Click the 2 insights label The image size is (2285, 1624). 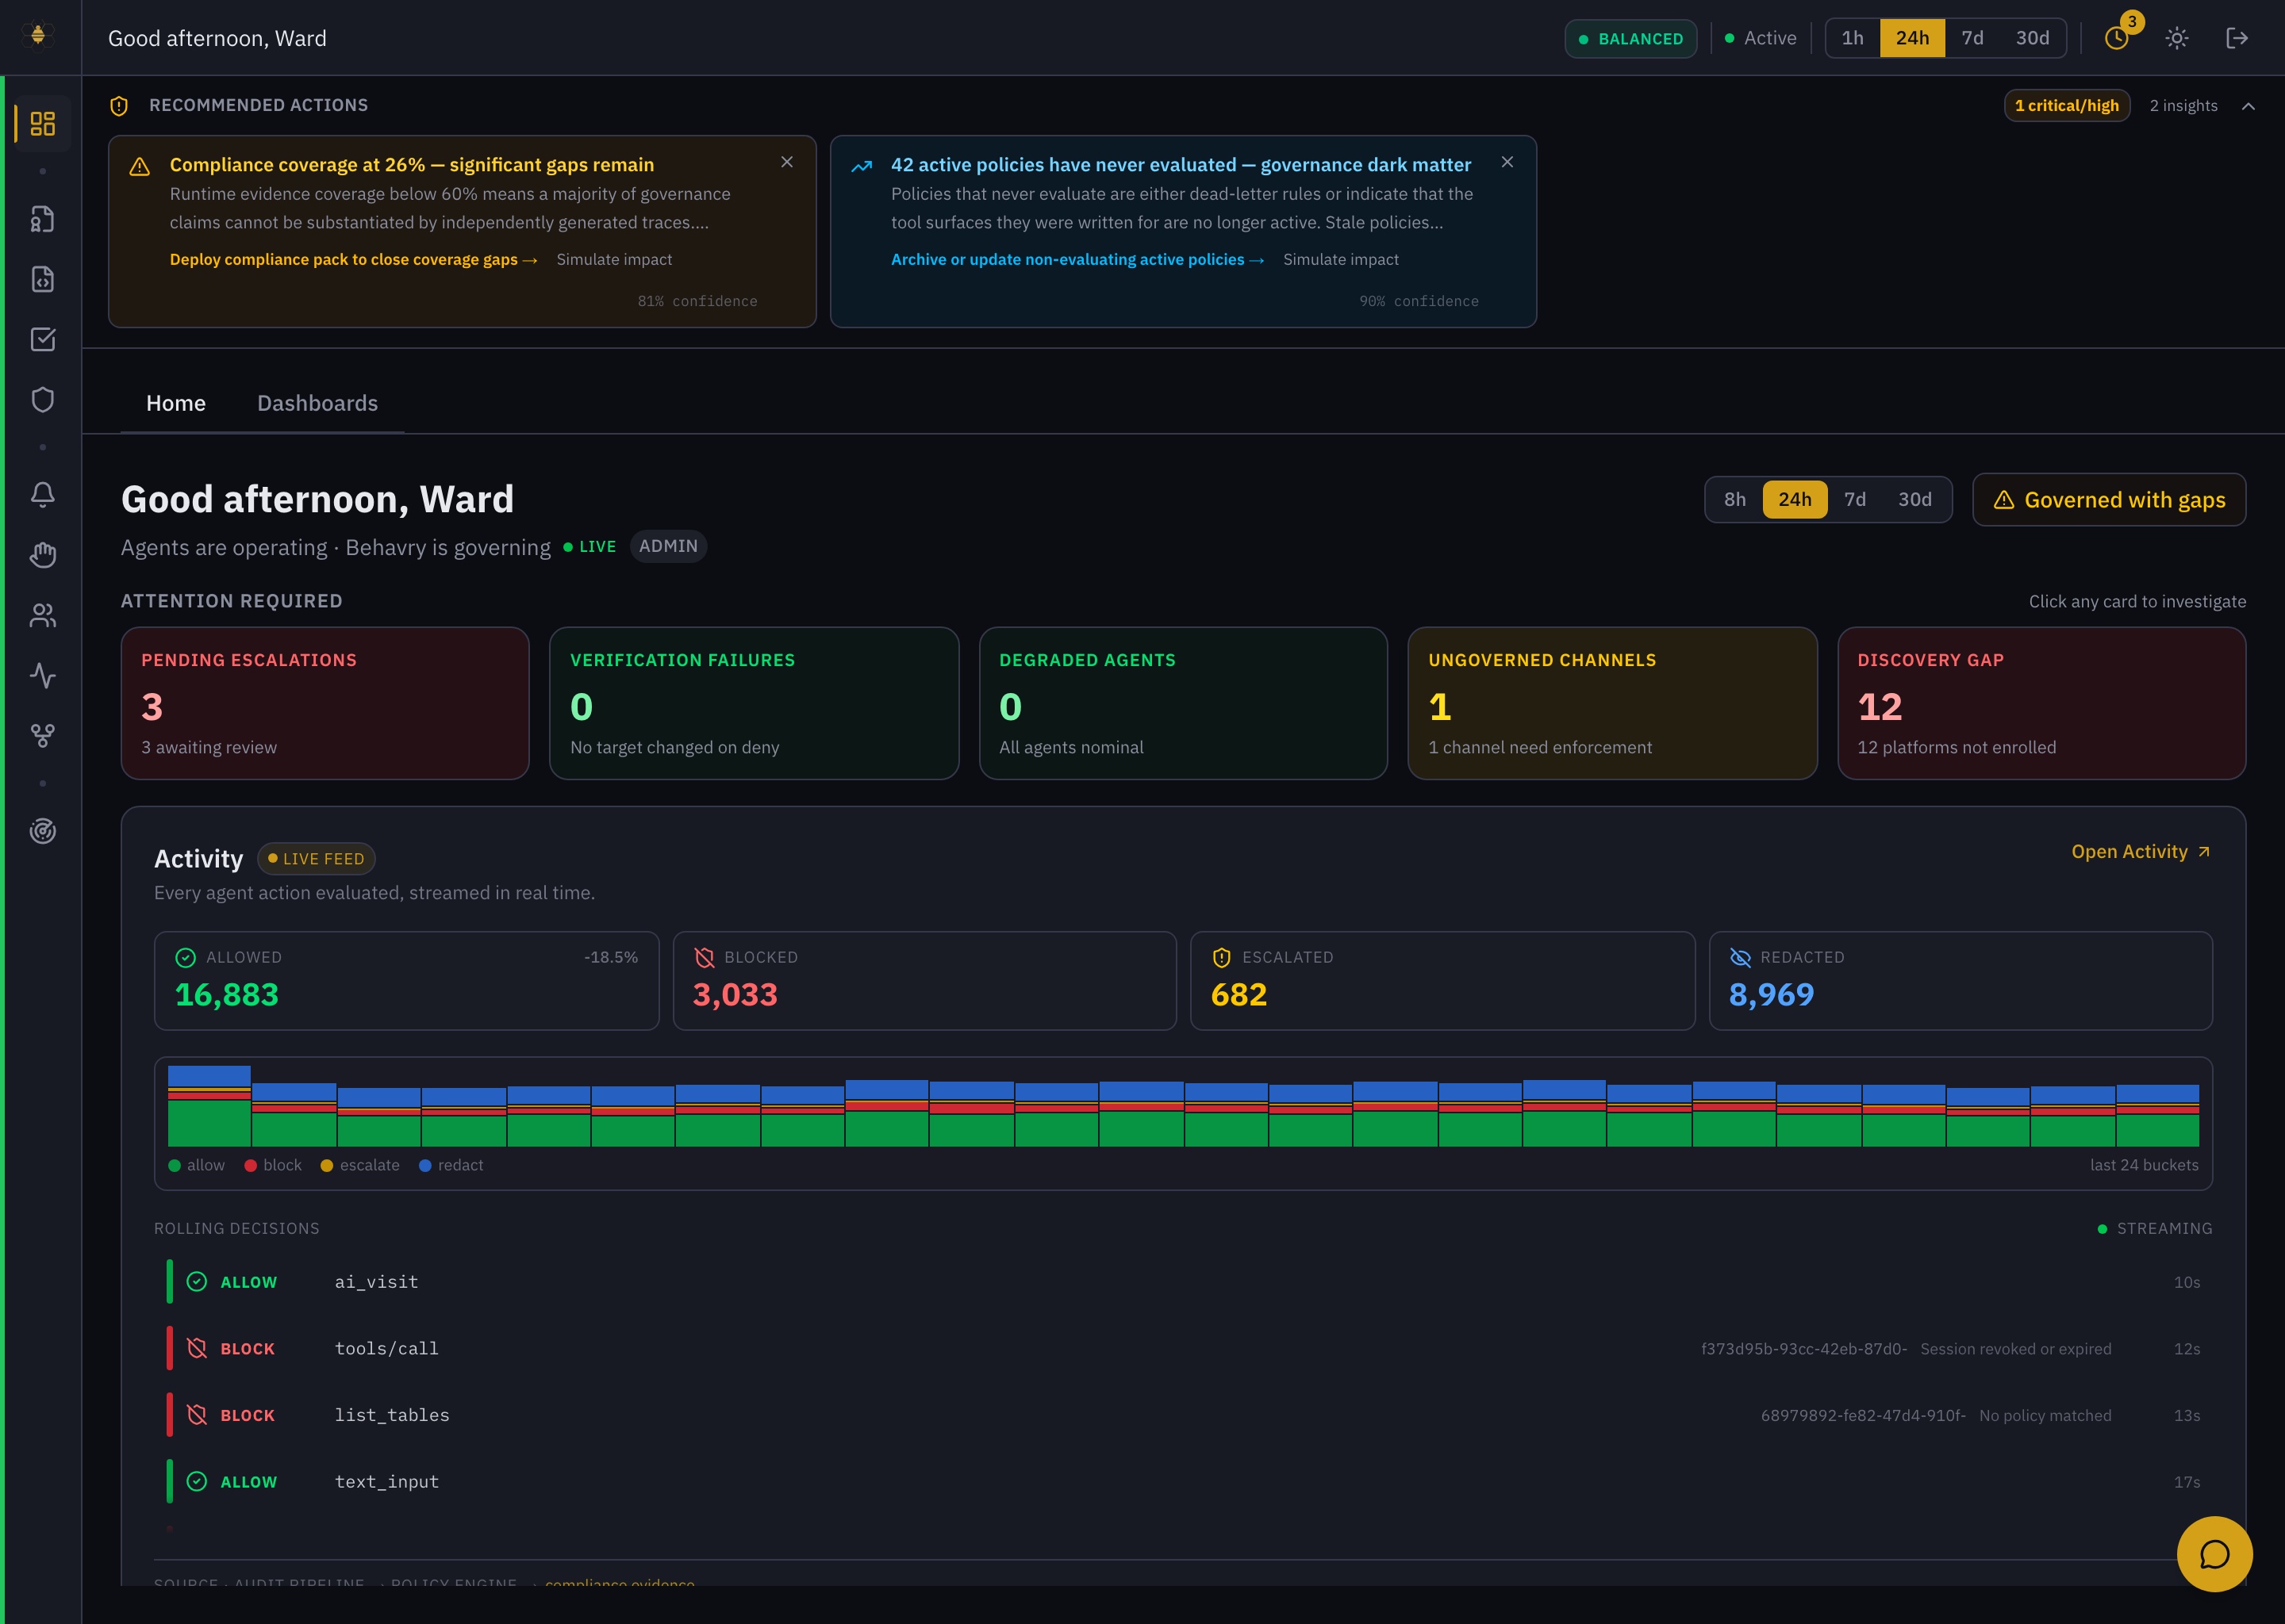2183,105
